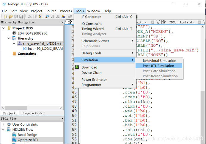Image resolution: width=206 pixels, height=144 pixels.
Task: Open the File menu
Action: pos(4,11)
